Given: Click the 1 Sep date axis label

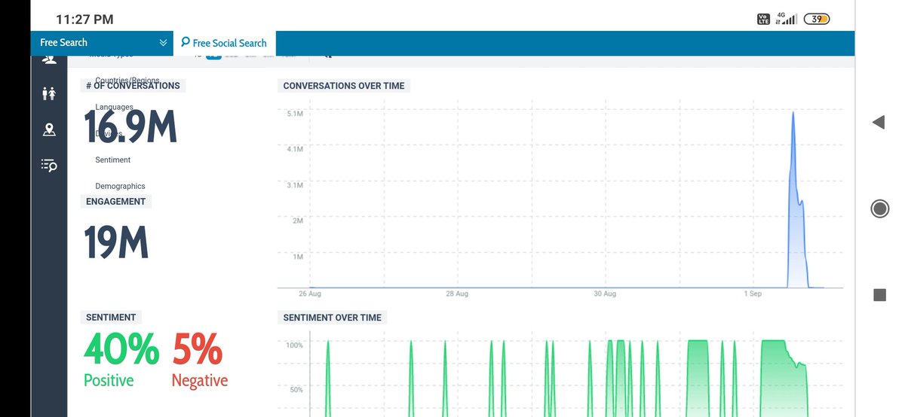Looking at the screenshot, I should pos(753,294).
